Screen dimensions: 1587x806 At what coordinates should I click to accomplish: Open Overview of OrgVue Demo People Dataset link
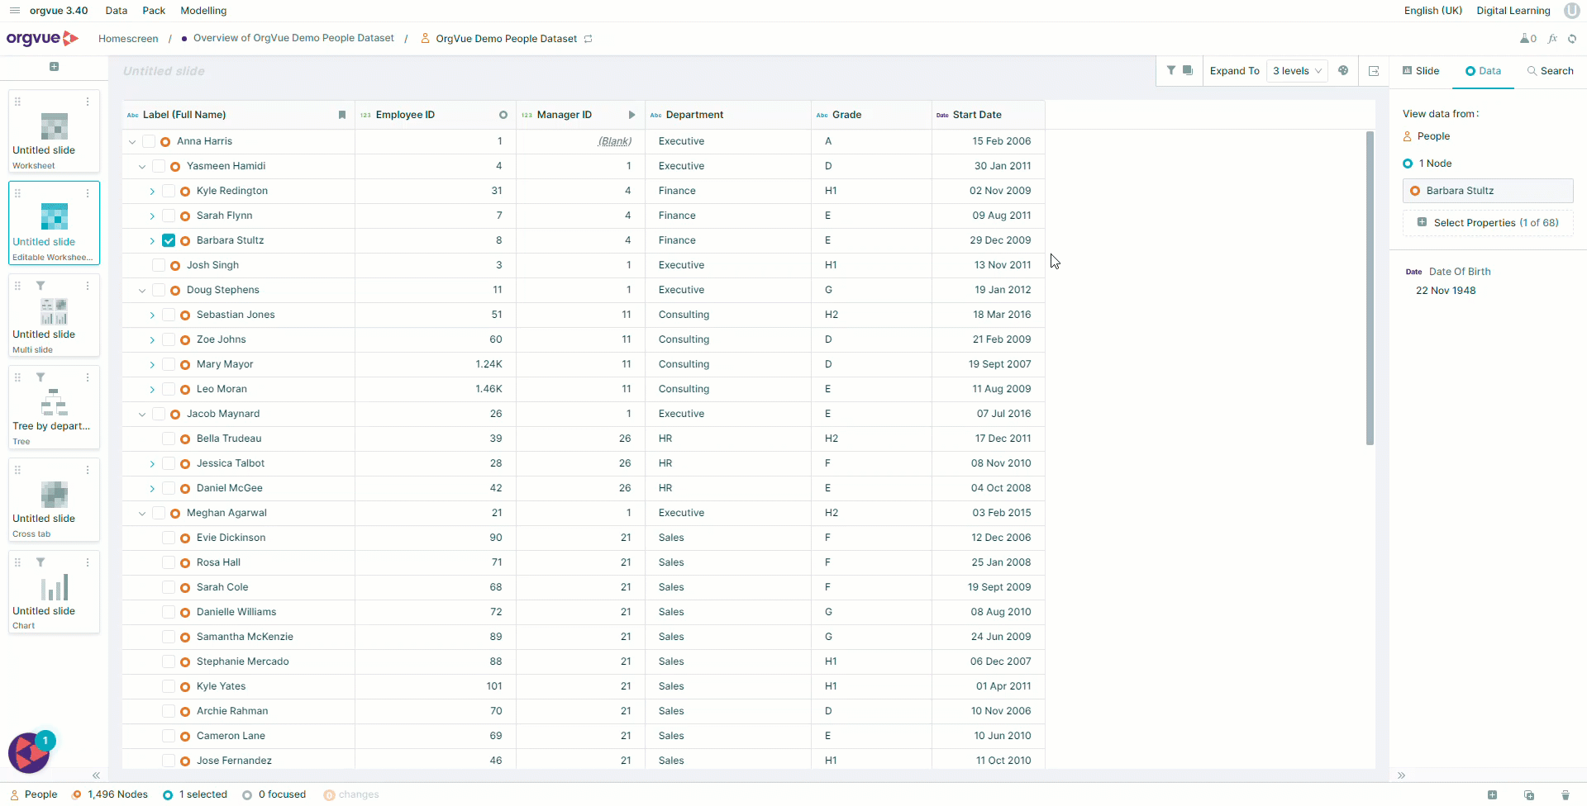(293, 38)
